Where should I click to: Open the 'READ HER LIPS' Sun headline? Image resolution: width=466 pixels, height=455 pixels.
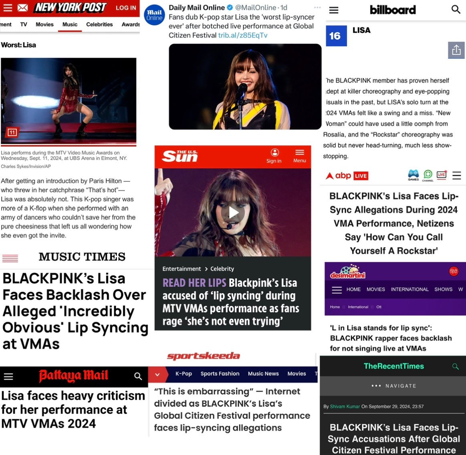[x=231, y=302]
